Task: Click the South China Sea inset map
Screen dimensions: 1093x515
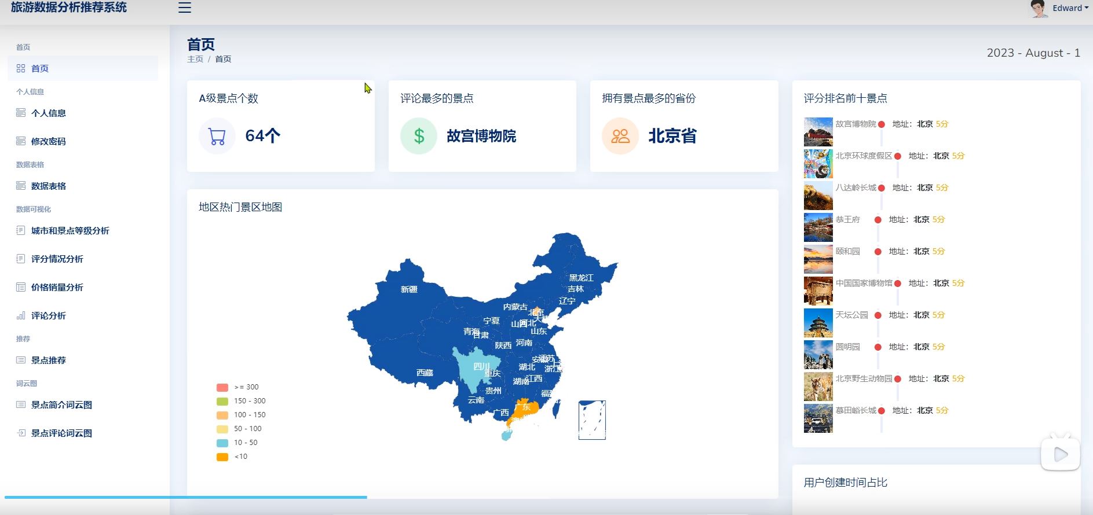Action: 592,420
